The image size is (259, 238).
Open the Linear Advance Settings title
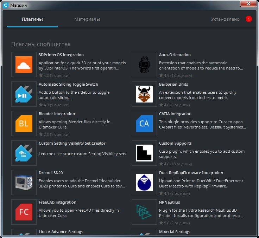[61, 232]
